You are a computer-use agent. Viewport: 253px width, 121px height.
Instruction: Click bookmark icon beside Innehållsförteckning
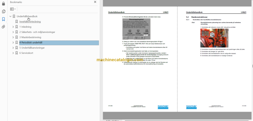[16, 22]
